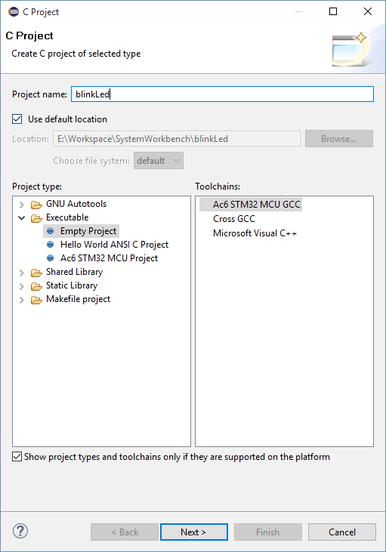Viewport: 386px width, 552px height.
Task: Open the Choose file system dropdown
Action: pyautogui.click(x=159, y=161)
